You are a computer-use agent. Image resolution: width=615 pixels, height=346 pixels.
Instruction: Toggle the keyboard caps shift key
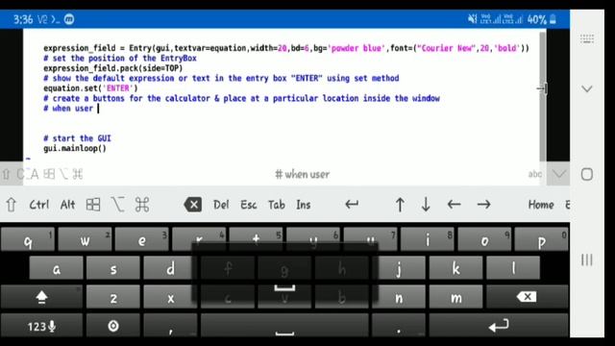[41, 297]
